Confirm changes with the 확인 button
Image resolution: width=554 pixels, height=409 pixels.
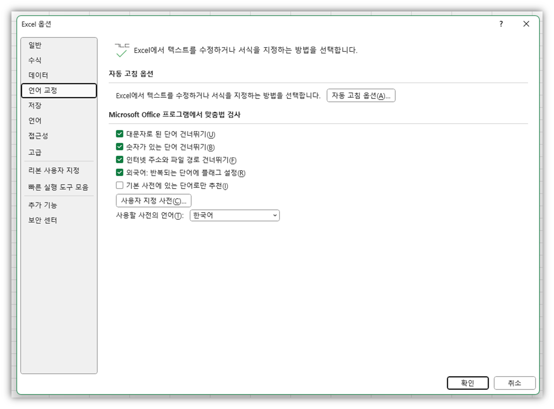coord(468,383)
